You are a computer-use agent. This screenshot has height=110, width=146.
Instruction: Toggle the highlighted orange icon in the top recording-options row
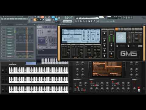[42, 17]
